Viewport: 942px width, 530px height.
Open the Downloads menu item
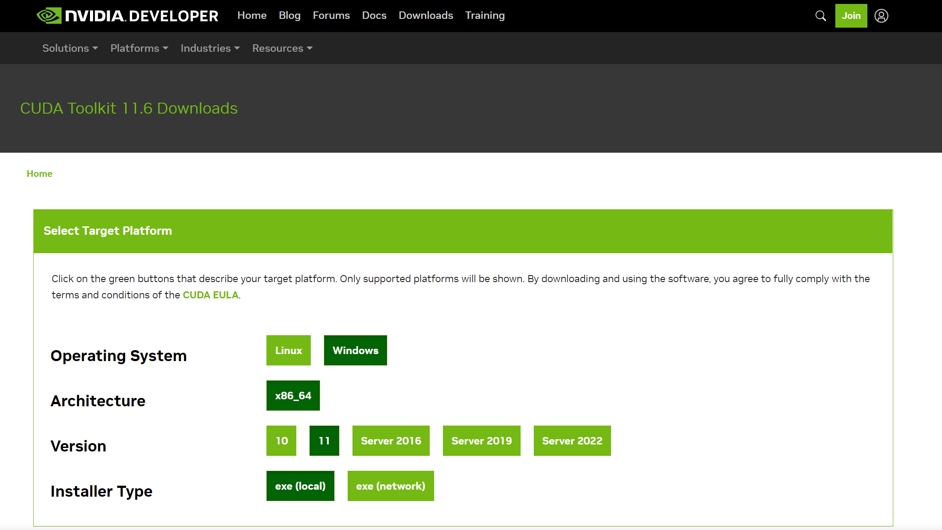point(426,15)
